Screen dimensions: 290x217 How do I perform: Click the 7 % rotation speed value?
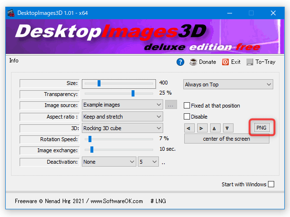pyautogui.click(x=164, y=138)
